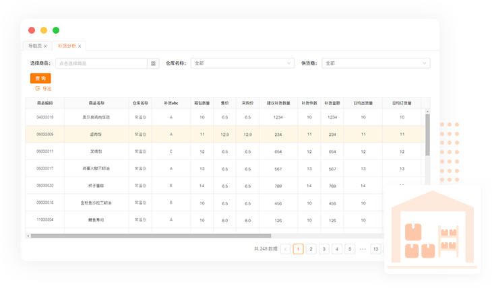
Task: Select the 补货分析 tab
Action: click(67, 46)
